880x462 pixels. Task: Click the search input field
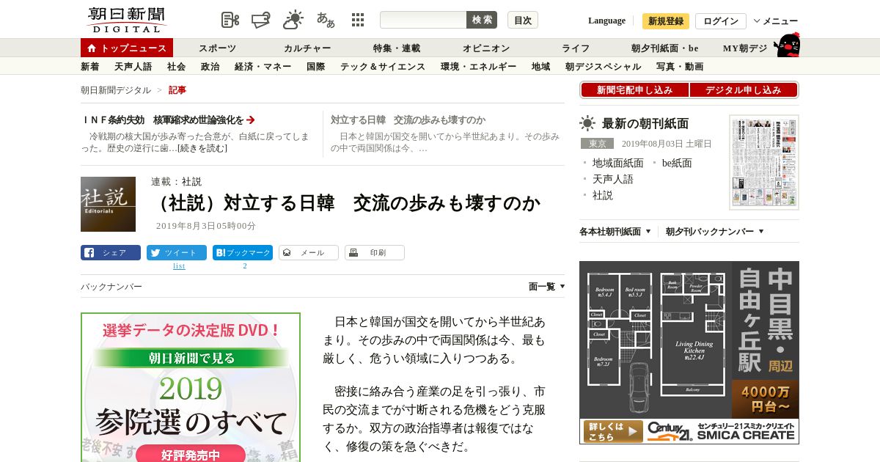tap(423, 20)
